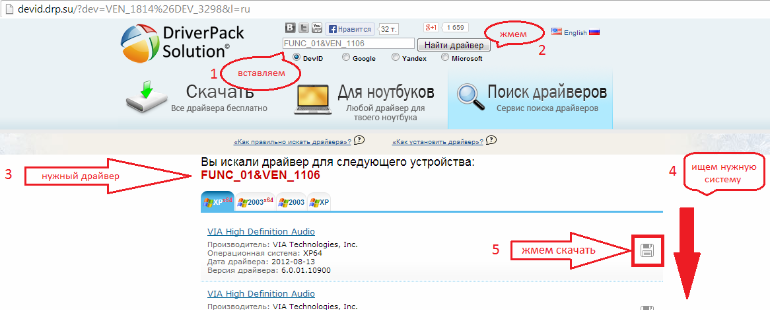770x329 pixels.
Task: Switch language via the US flag icon
Action: (557, 32)
